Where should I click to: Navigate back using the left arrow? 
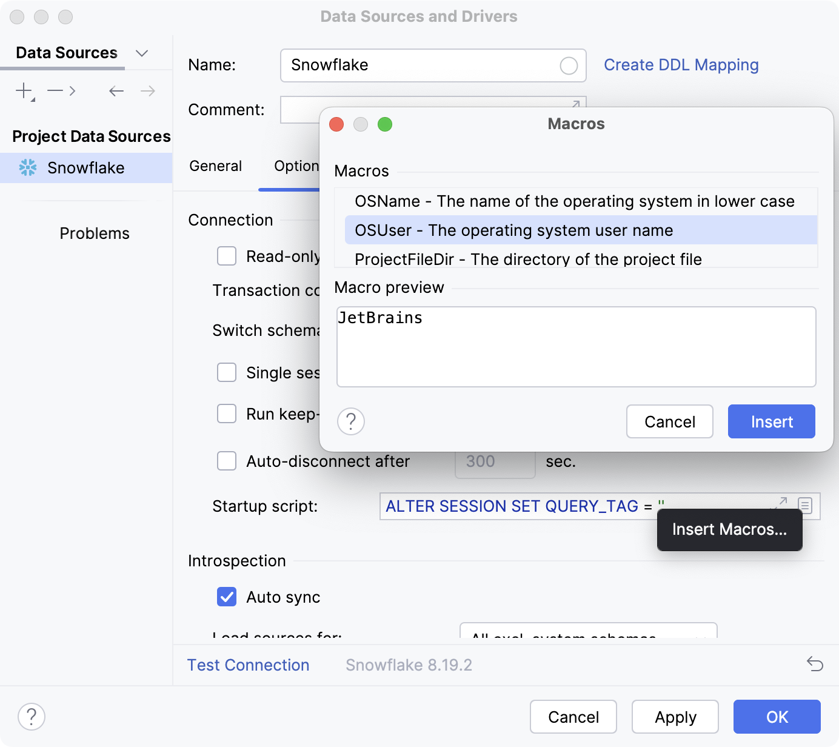click(116, 91)
